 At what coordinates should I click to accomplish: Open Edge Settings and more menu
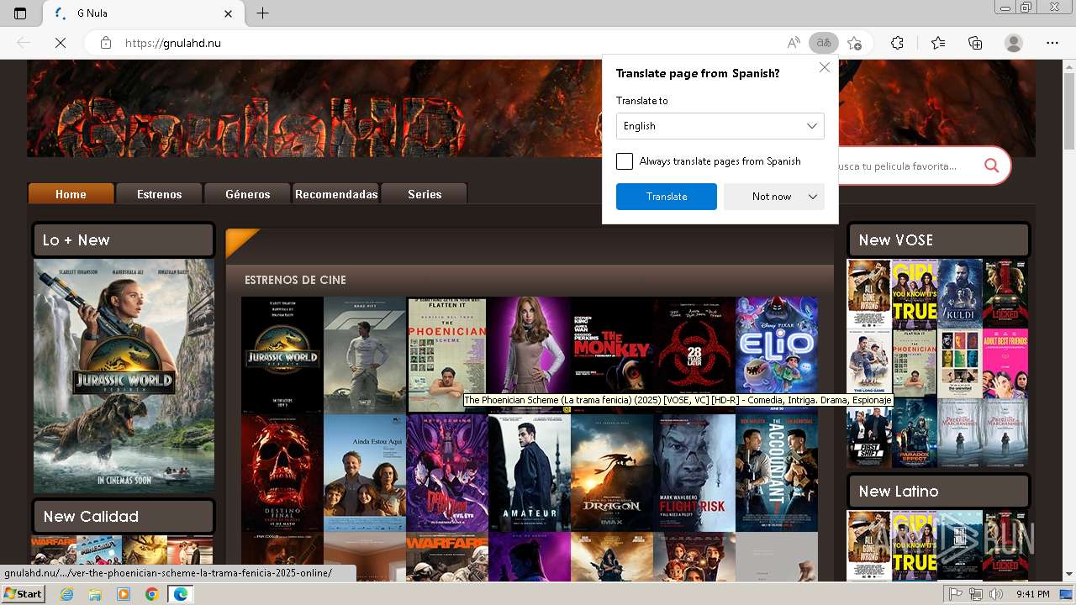(1052, 43)
